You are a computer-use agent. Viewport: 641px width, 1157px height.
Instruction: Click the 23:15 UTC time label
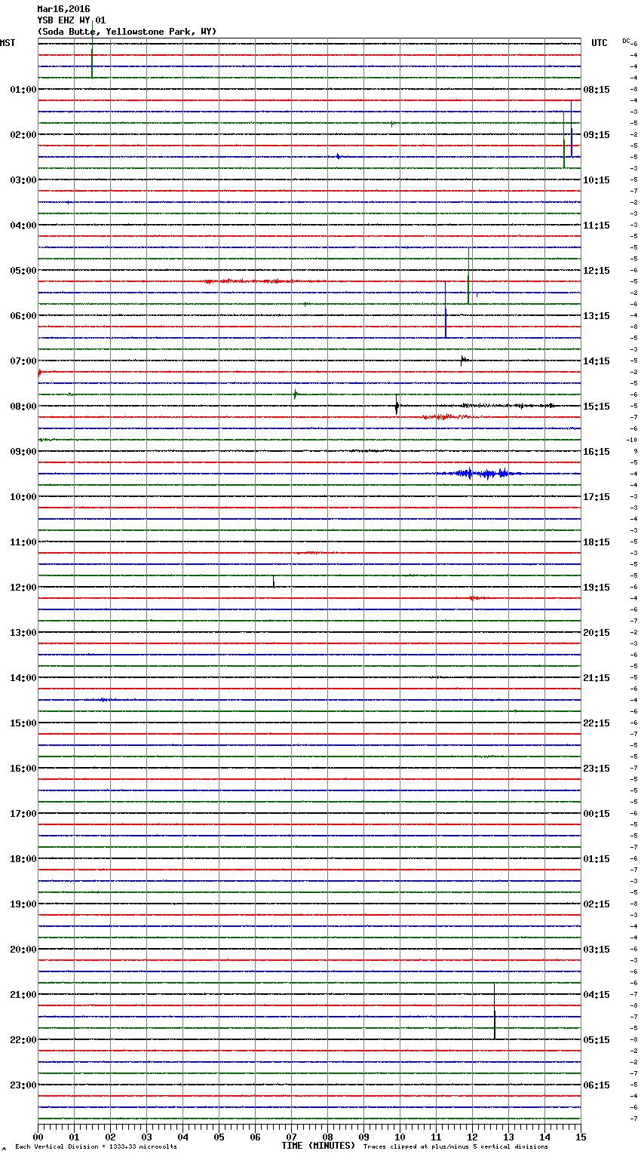(x=597, y=769)
